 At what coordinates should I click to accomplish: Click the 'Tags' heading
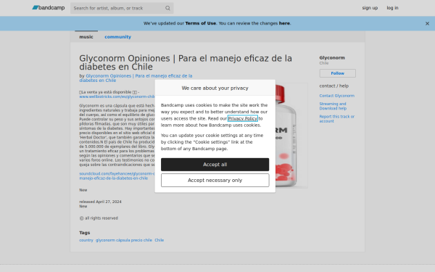coord(85,233)
